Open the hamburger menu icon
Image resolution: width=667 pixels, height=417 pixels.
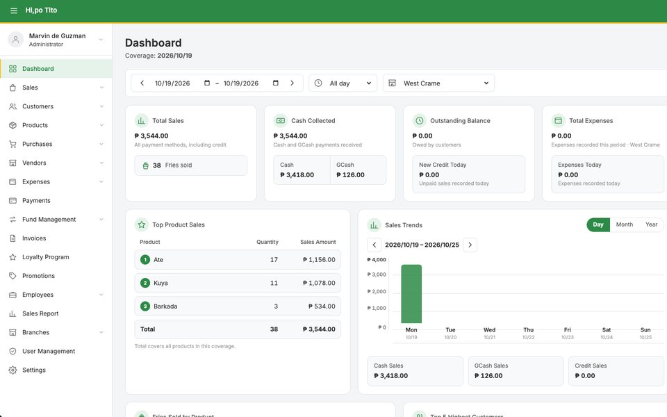pyautogui.click(x=14, y=10)
